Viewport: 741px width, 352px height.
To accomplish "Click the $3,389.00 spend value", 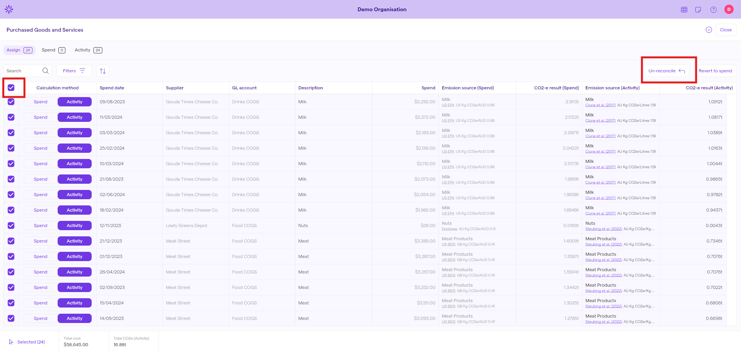I will [425, 241].
